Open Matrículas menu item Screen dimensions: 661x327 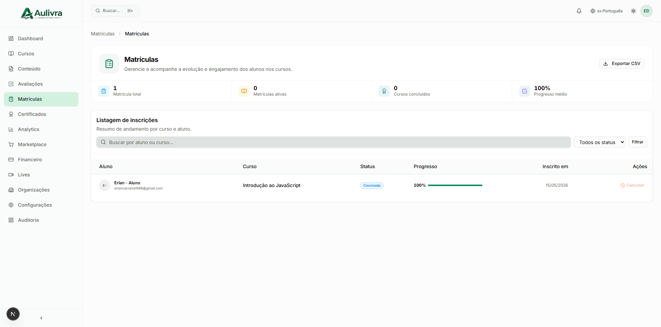[41, 99]
